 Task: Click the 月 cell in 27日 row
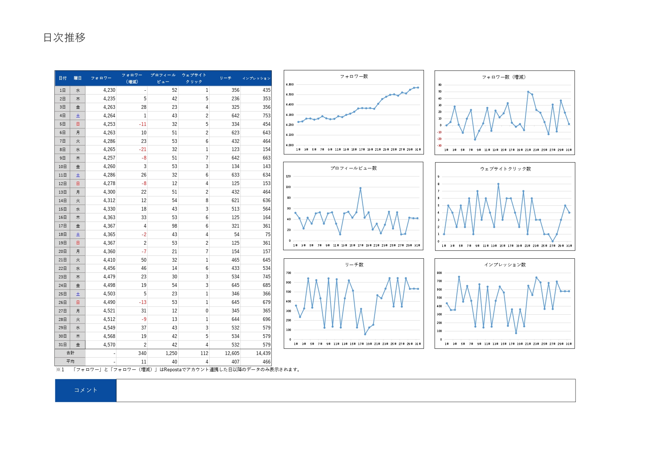(x=78, y=311)
